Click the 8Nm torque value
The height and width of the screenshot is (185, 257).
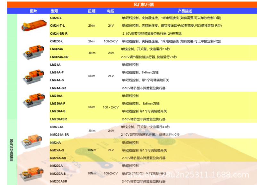92,131
